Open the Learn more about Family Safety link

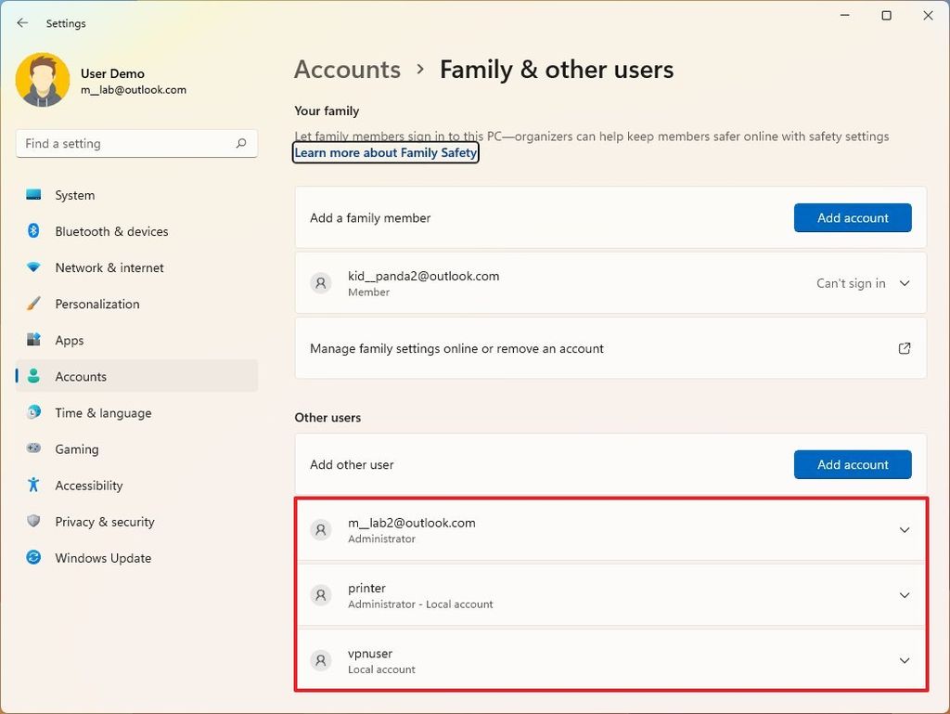pos(386,152)
